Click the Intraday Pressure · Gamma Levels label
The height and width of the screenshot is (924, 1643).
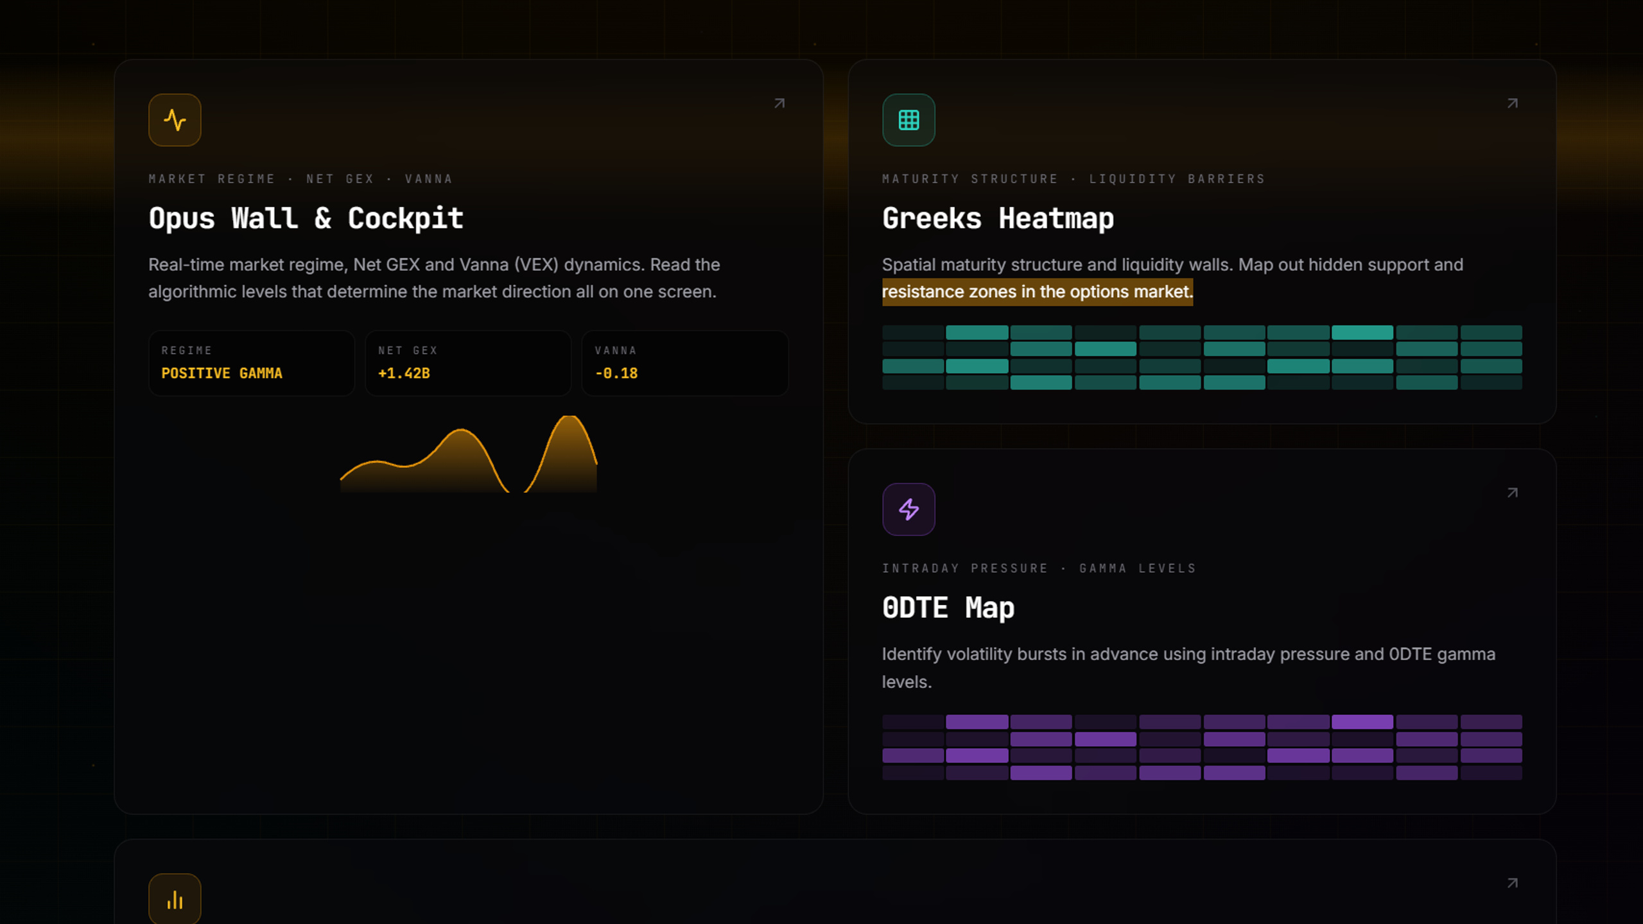[1039, 569]
